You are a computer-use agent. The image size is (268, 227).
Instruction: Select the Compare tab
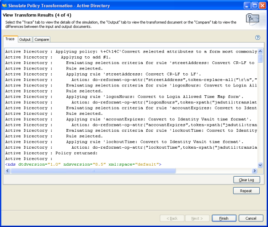pyautogui.click(x=42, y=39)
